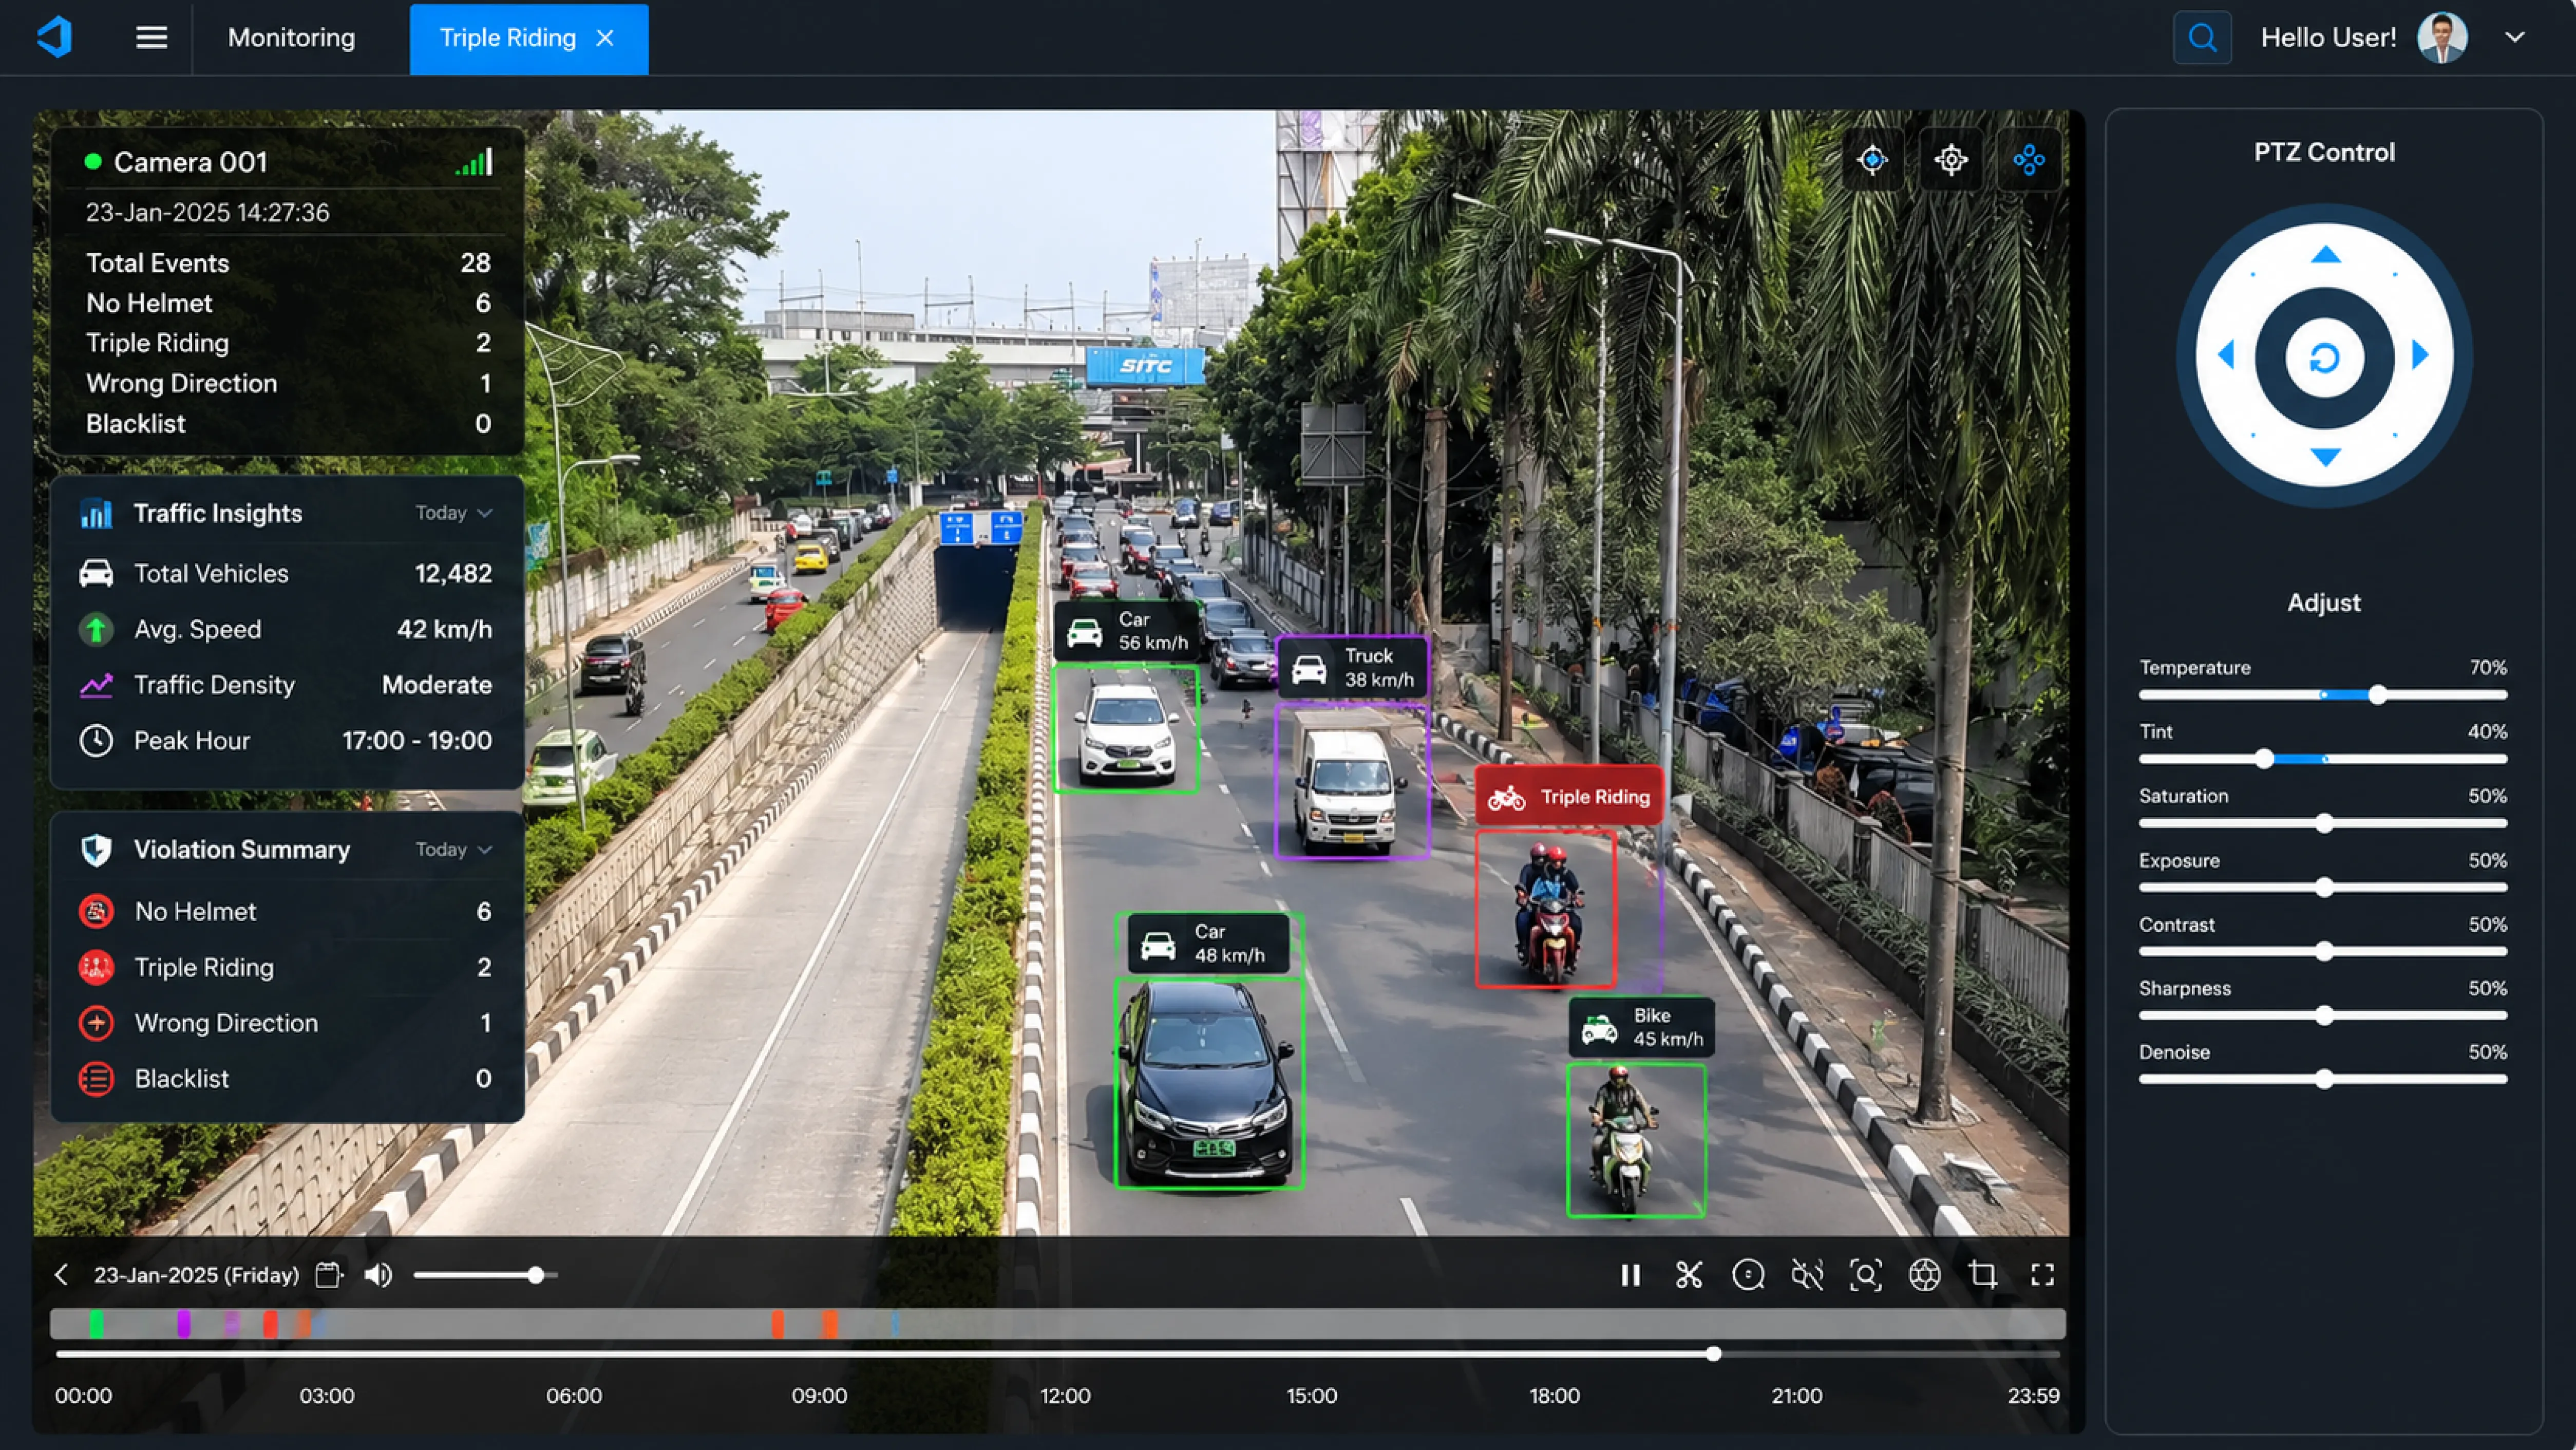Screen dimensions: 2576x1450
Task: Tilt camera up with PTZ arrow
Action: coord(2325,255)
